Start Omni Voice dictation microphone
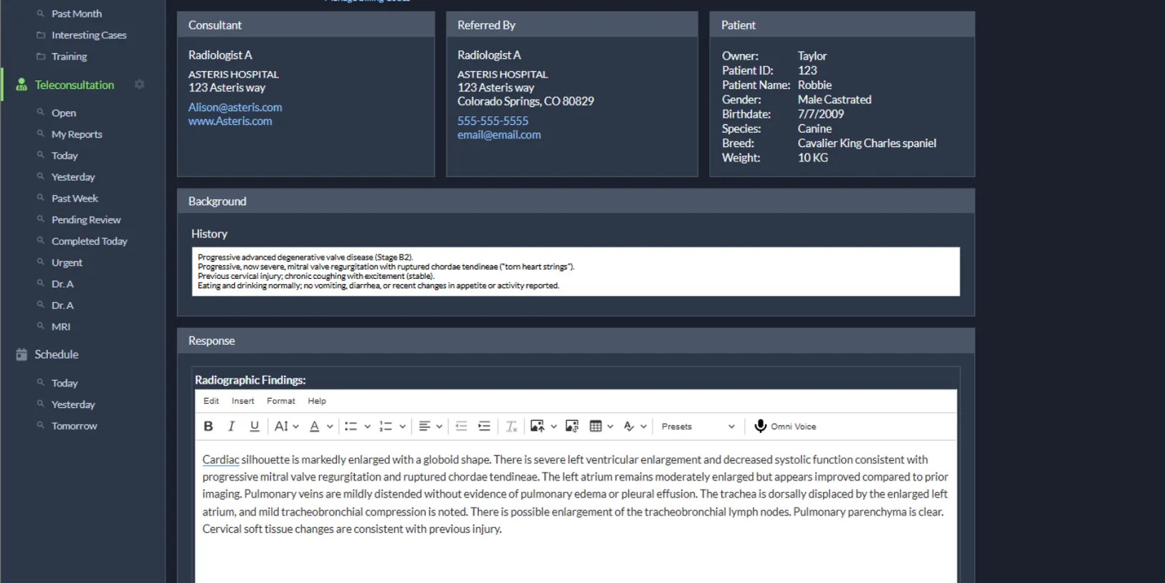 (x=761, y=427)
